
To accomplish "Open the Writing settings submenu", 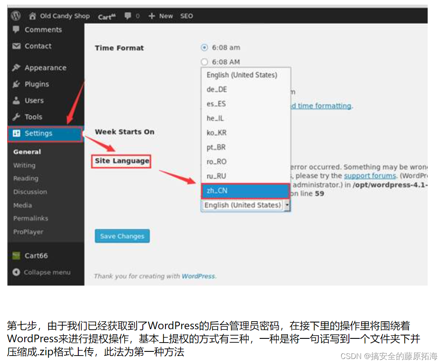I will (x=24, y=165).
